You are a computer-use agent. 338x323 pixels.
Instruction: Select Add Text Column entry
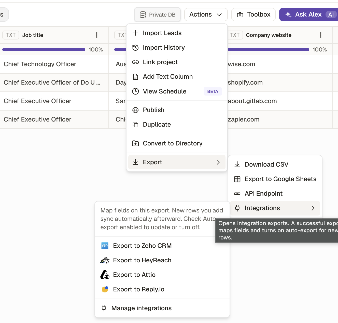tap(177, 77)
